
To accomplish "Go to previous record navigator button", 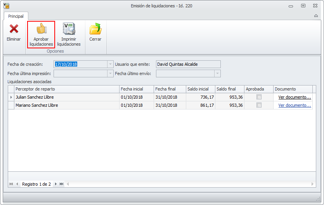I will pyautogui.click(x=17, y=184).
